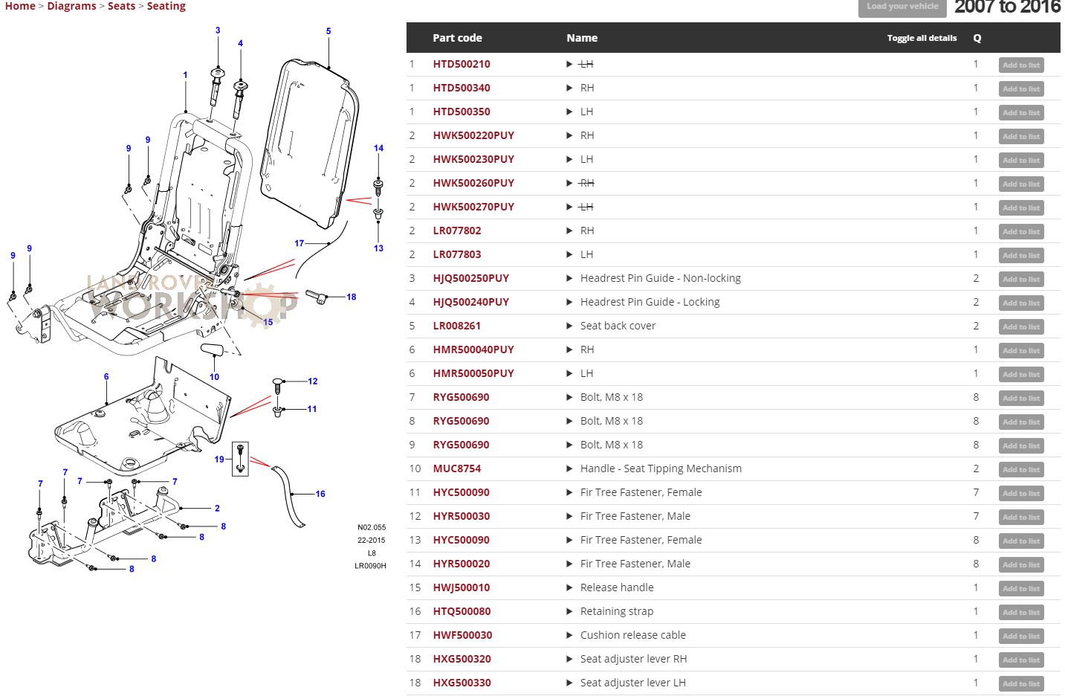Select callout 12 fir tree fastener
Screen dimensions: 1065x699
313,381
